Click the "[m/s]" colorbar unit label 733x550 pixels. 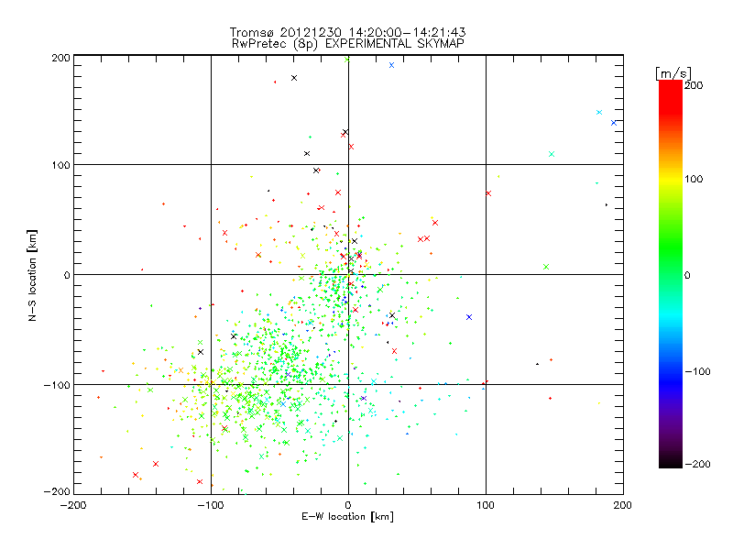(673, 73)
